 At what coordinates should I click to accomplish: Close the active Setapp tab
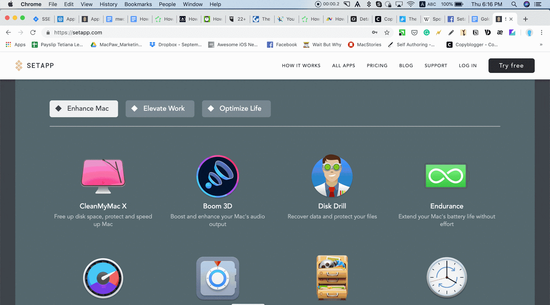tap(511, 19)
